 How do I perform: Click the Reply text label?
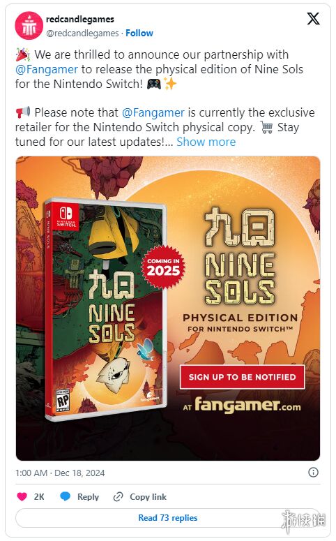[88, 497]
